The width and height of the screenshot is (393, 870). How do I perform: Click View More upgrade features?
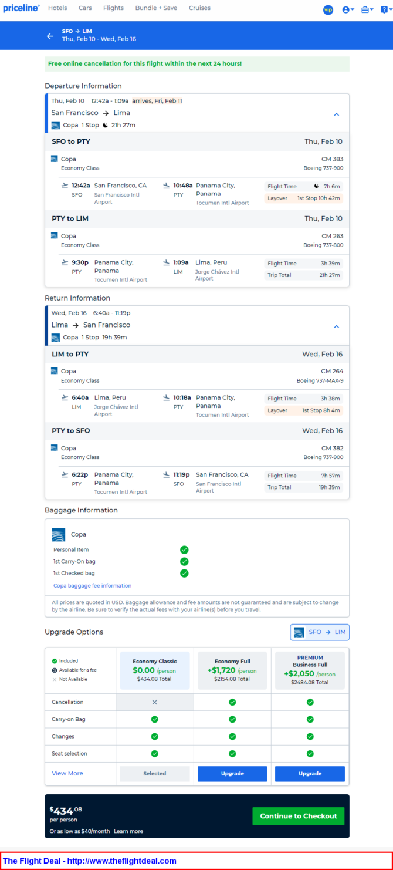[x=67, y=774]
